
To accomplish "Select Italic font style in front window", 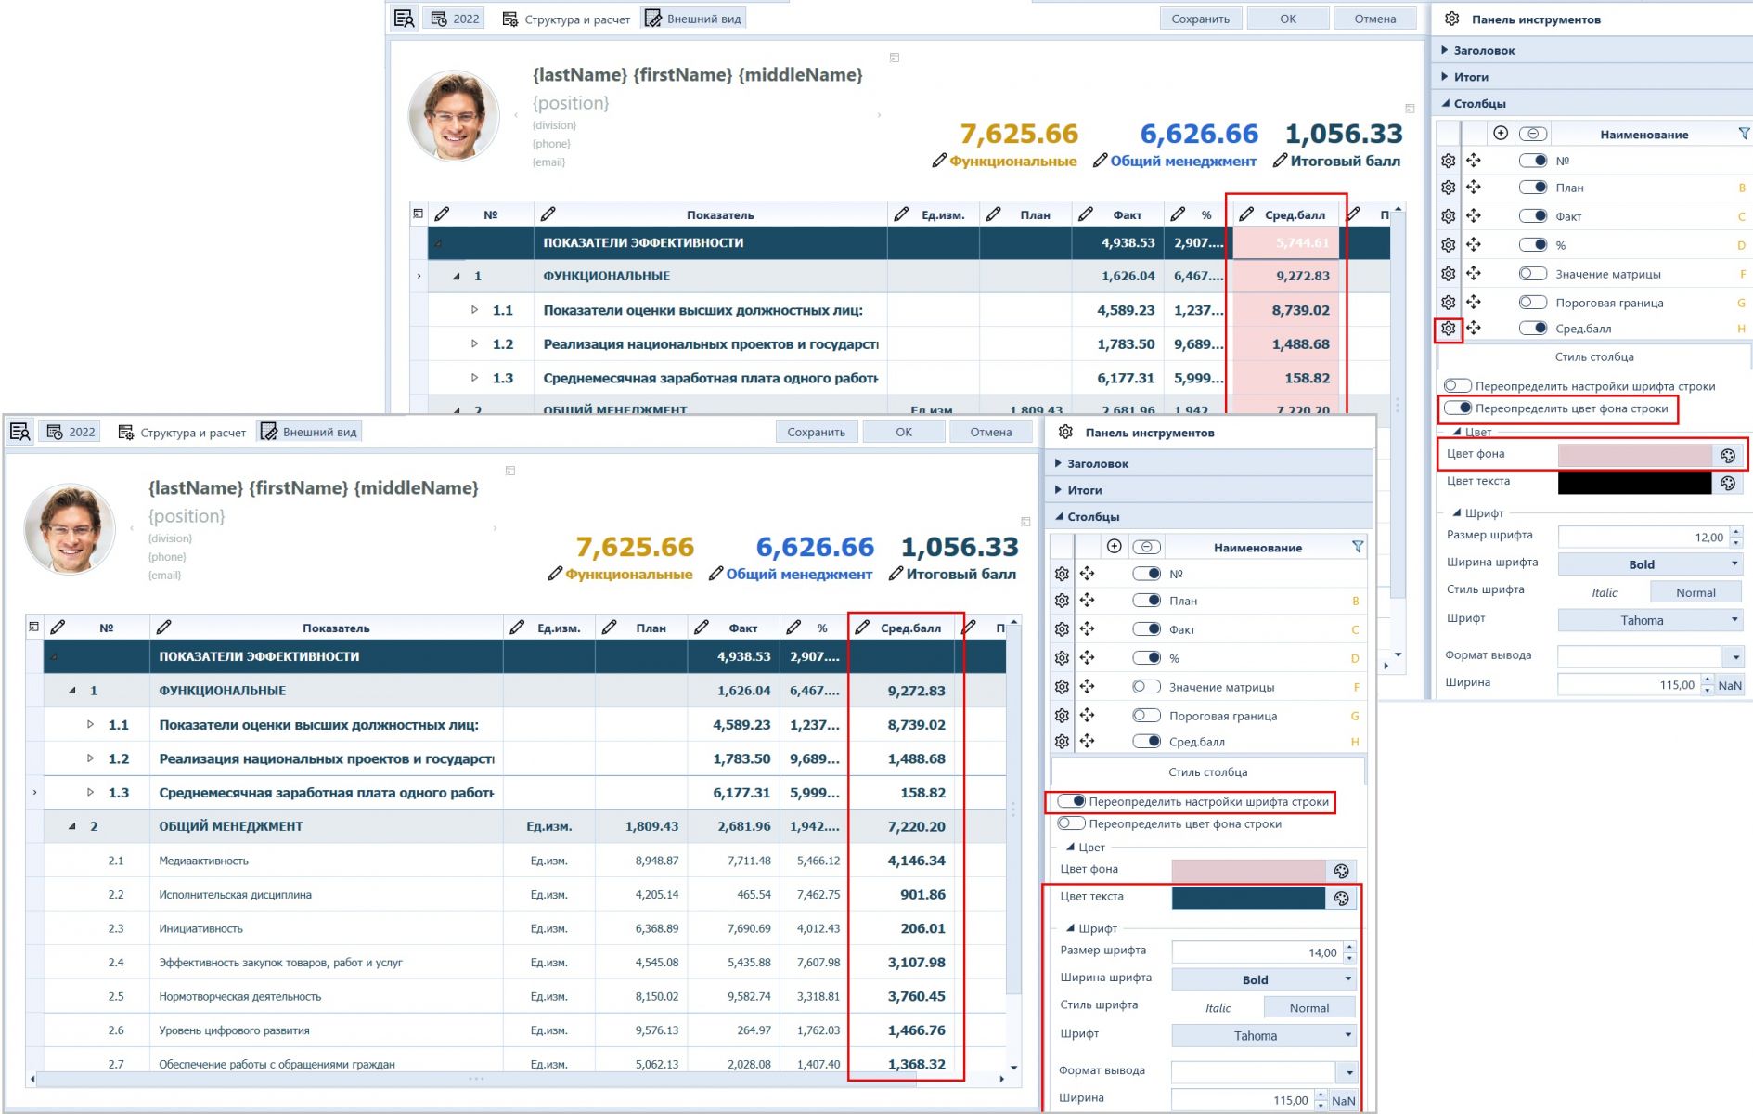I will (1218, 1007).
